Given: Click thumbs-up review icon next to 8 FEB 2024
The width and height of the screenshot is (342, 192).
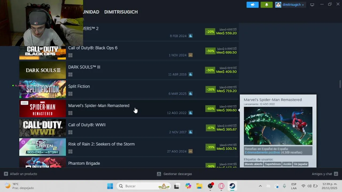Looking at the screenshot, I should point(191,36).
